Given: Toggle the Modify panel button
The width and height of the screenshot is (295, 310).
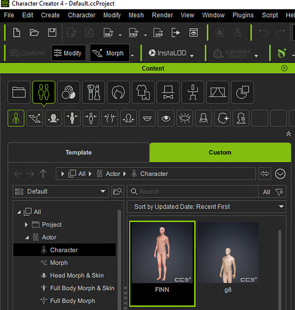Looking at the screenshot, I should click(x=69, y=53).
